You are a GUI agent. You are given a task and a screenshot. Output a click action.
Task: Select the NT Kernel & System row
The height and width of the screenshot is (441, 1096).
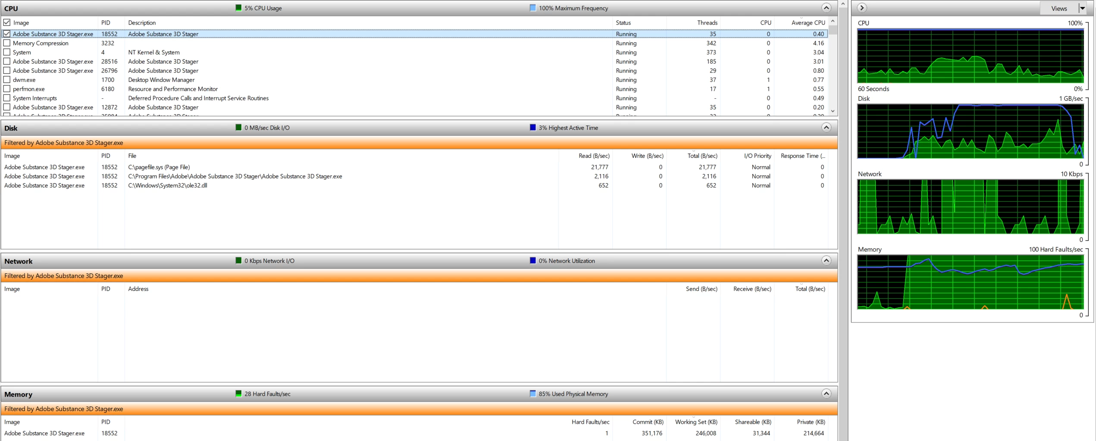[x=415, y=52]
